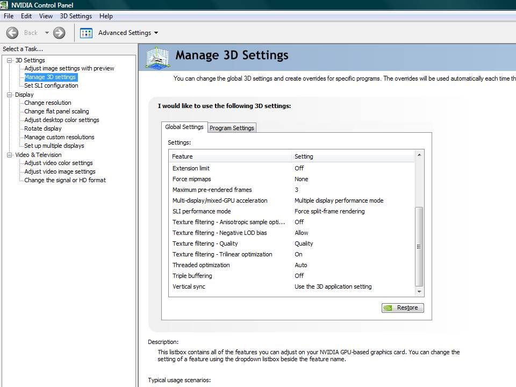This screenshot has width=516, height=387.
Task: Open the View menu
Action: coord(46,16)
